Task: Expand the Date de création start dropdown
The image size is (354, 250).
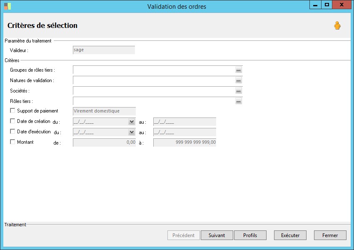Action: [x=132, y=122]
